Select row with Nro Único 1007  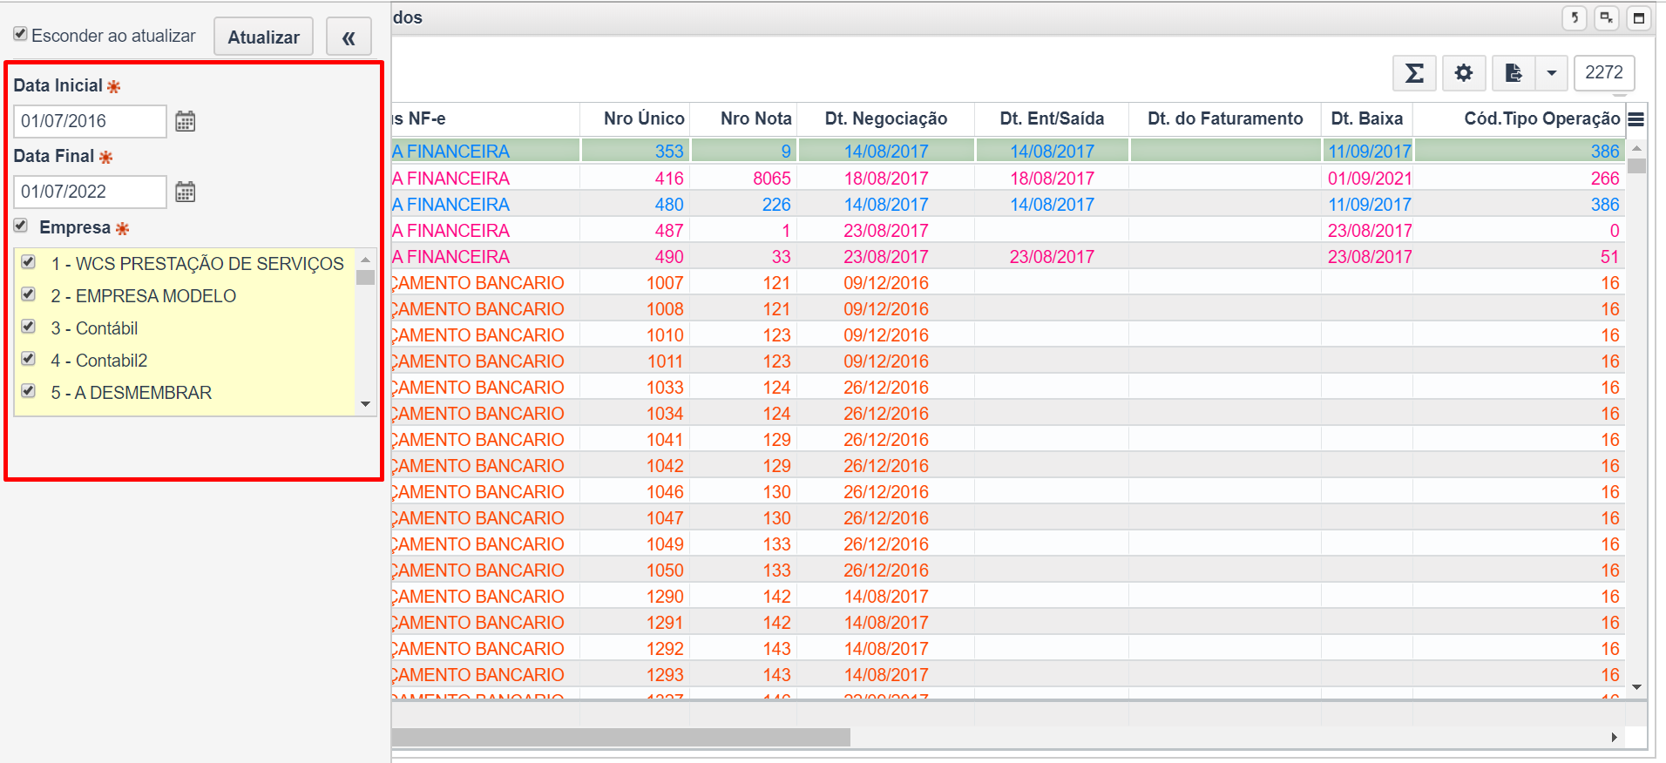click(x=1008, y=283)
